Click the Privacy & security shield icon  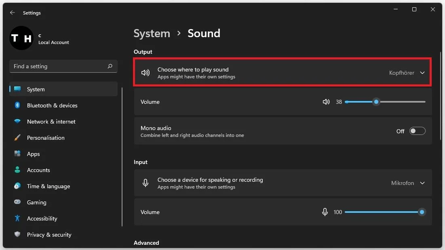[x=17, y=235]
